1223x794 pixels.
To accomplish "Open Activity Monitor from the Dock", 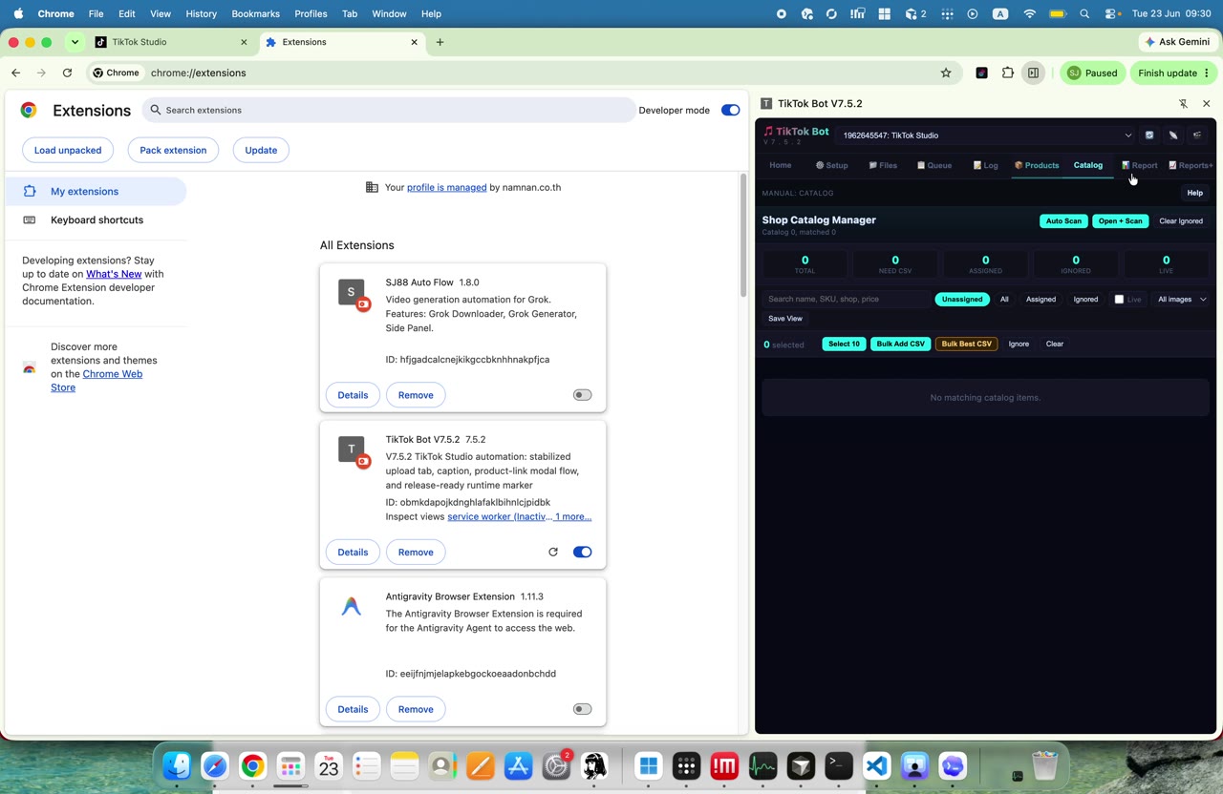I will [x=762, y=765].
